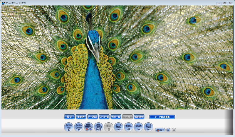Seek forward with シーク早送り button

click(149, 127)
